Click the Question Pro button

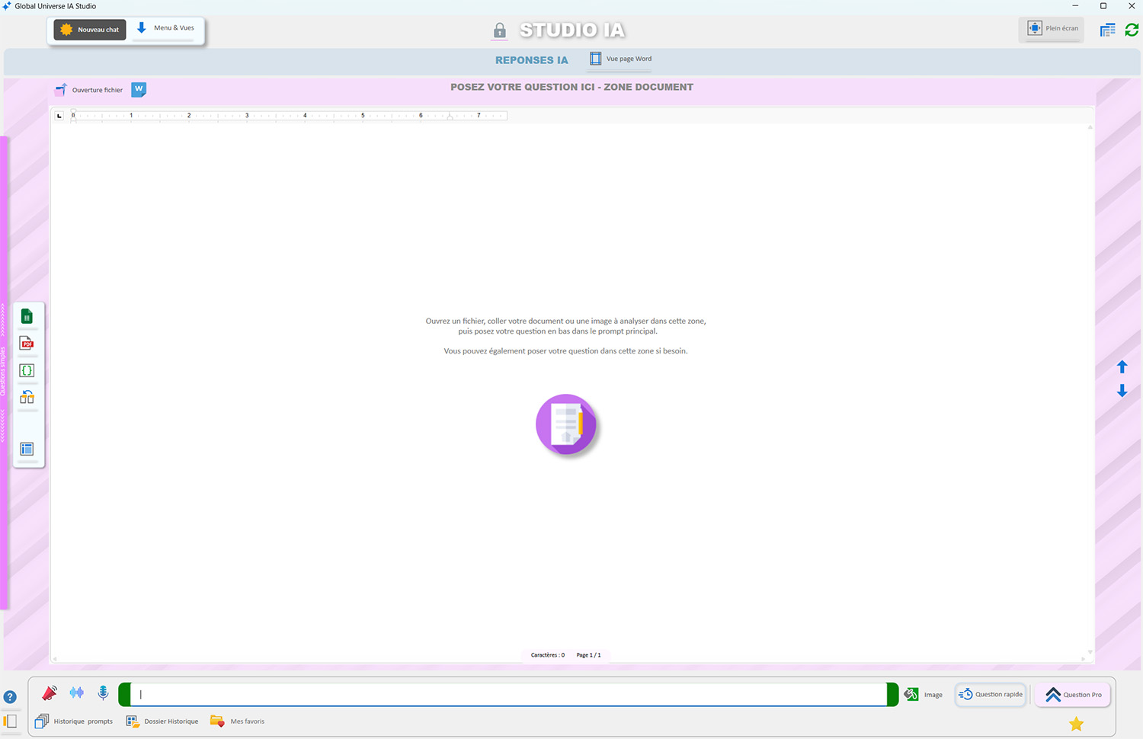pos(1073,694)
